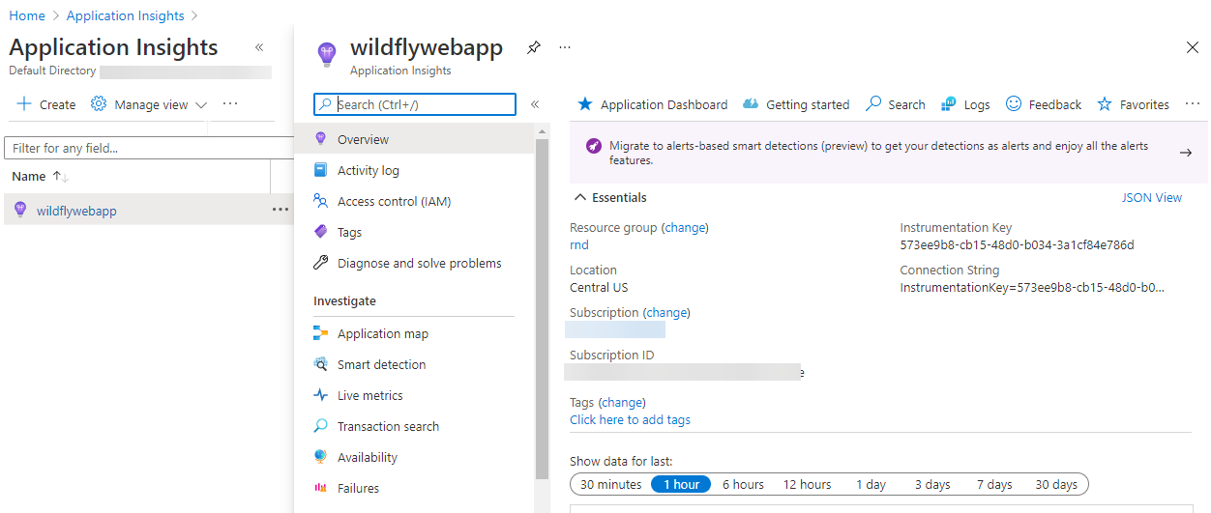The image size is (1211, 513).
Task: Click change next to Subscription
Action: 666,312
